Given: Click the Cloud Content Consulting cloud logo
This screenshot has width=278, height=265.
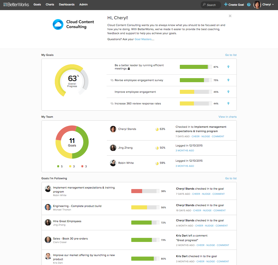Looking at the screenshot, I should pos(58,24).
